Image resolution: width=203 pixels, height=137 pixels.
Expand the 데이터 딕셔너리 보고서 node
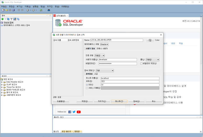point(2,90)
